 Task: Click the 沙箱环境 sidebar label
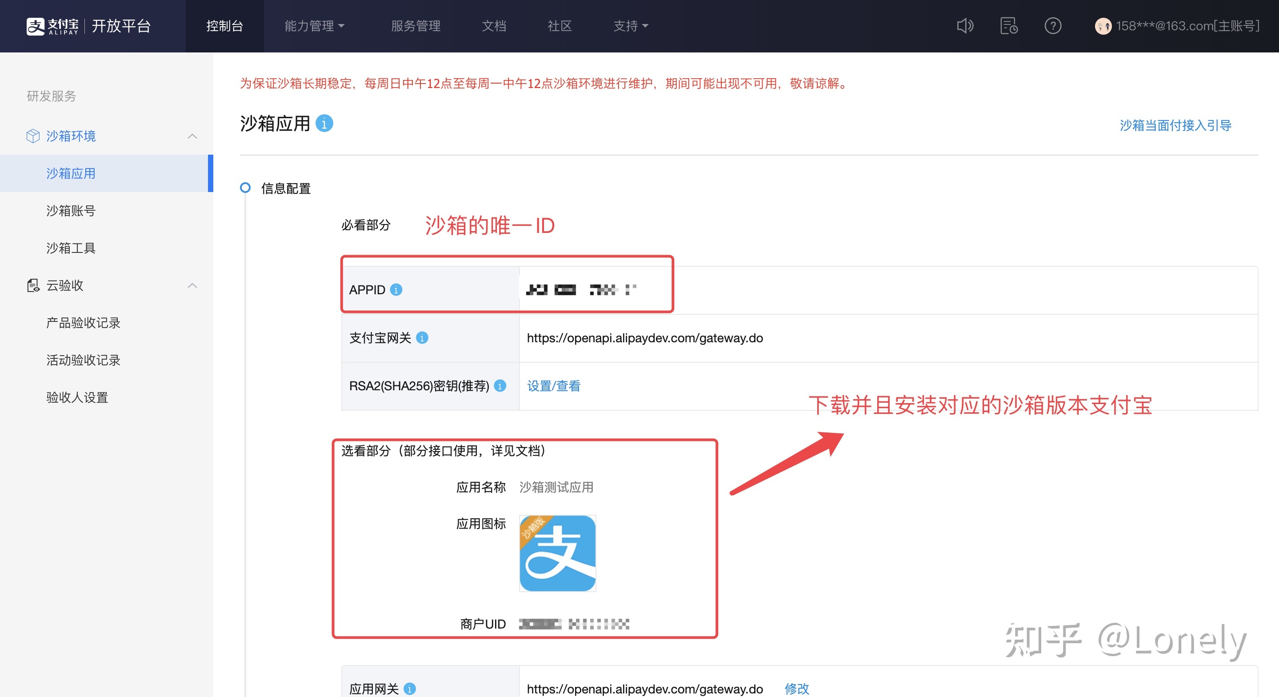click(x=71, y=136)
